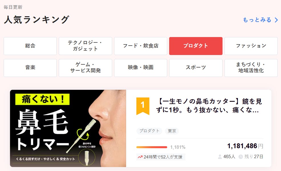Screen dimensions: 281x171
Task: Click the supporters person icon
Action: pyautogui.click(x=220, y=157)
